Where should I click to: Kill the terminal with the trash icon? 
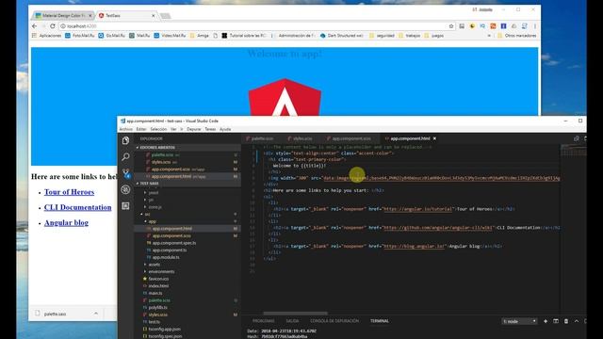(x=566, y=321)
